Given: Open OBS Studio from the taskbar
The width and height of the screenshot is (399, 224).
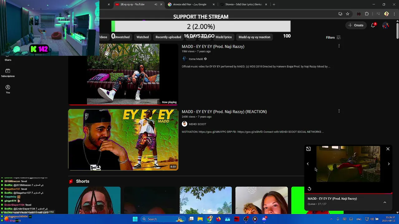Looking at the screenshot, I should 246,219.
